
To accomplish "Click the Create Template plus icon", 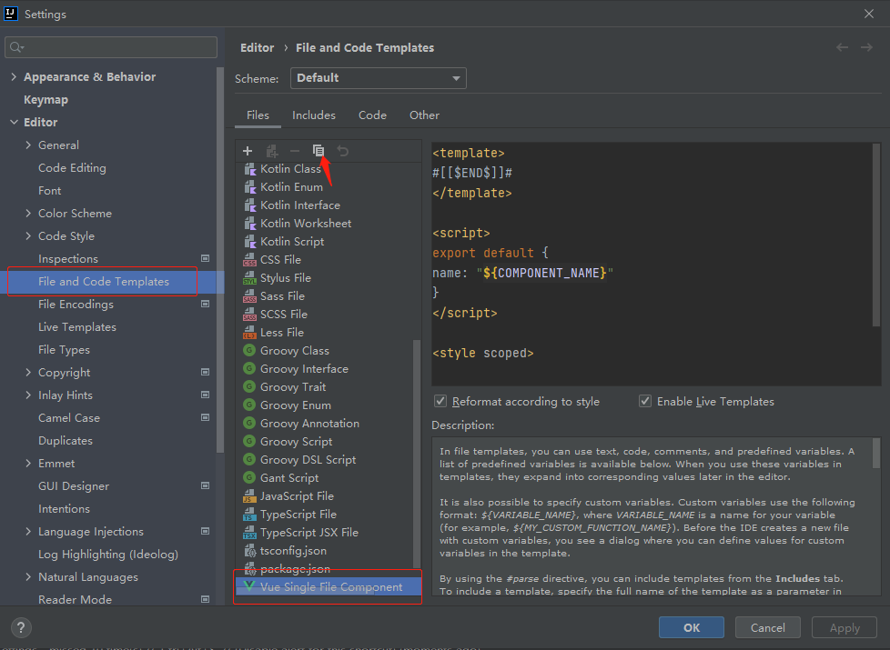I will 248,151.
